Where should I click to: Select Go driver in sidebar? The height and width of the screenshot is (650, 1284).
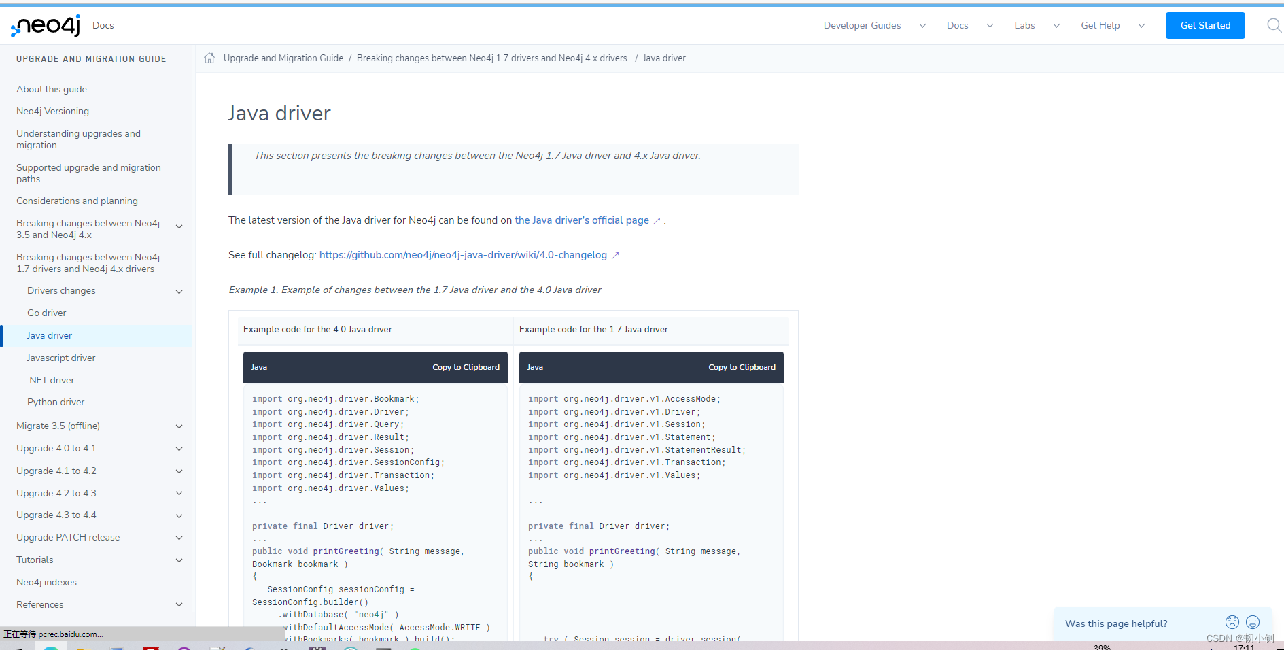[x=47, y=313]
